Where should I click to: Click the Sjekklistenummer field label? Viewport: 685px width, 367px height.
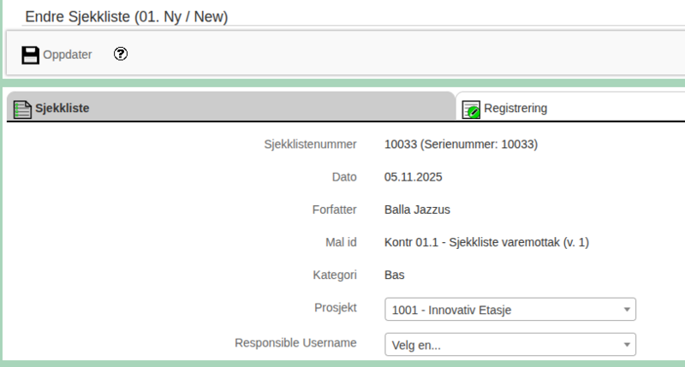[310, 145]
